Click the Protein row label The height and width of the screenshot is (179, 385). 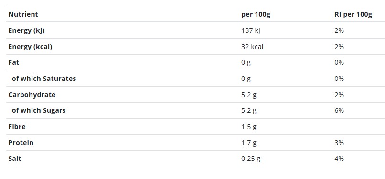[21, 143]
